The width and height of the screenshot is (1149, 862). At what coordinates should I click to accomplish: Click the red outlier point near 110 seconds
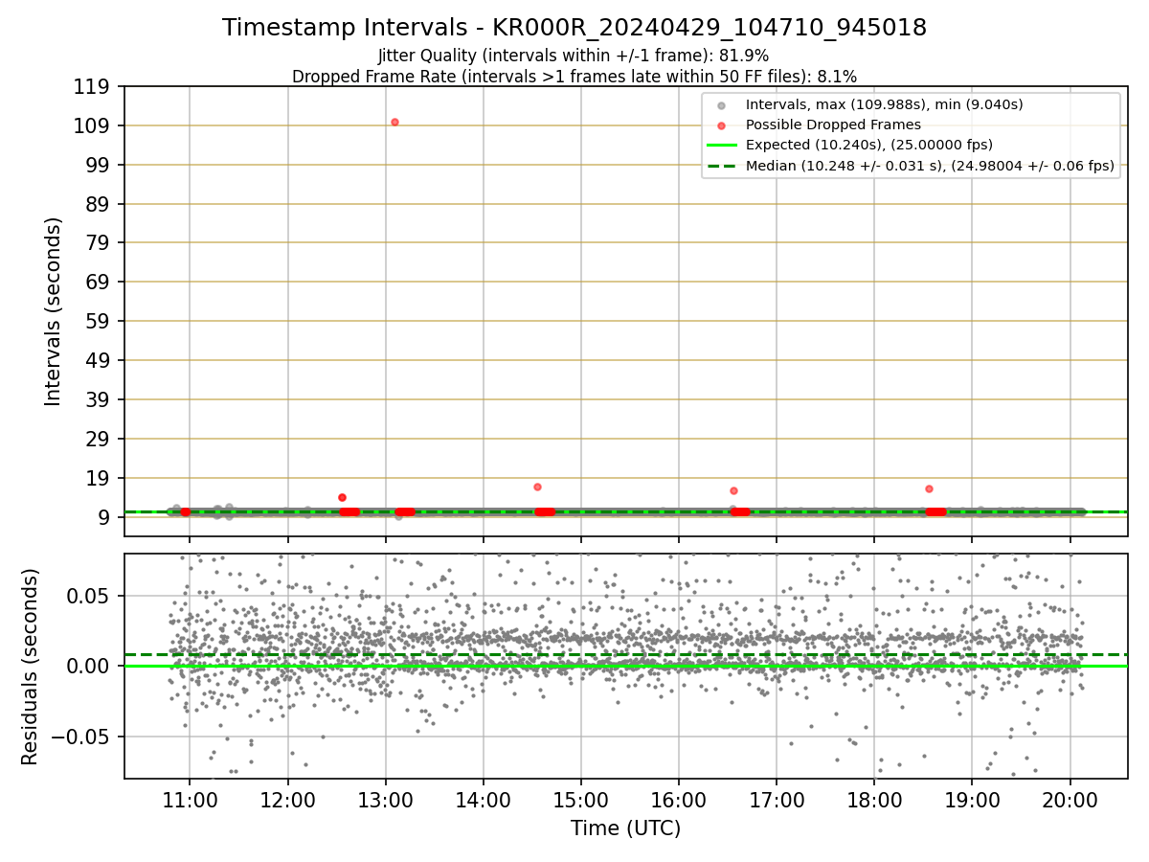tap(394, 122)
